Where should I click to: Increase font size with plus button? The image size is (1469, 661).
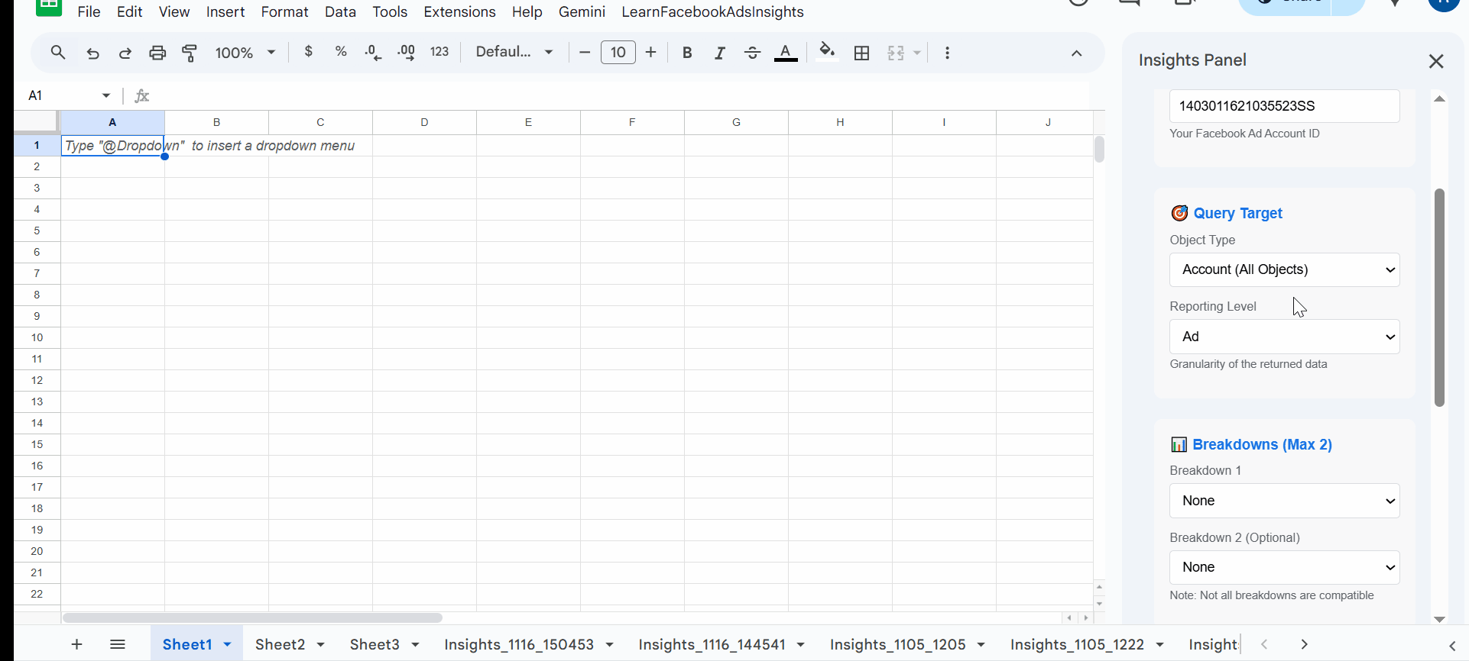click(x=651, y=53)
